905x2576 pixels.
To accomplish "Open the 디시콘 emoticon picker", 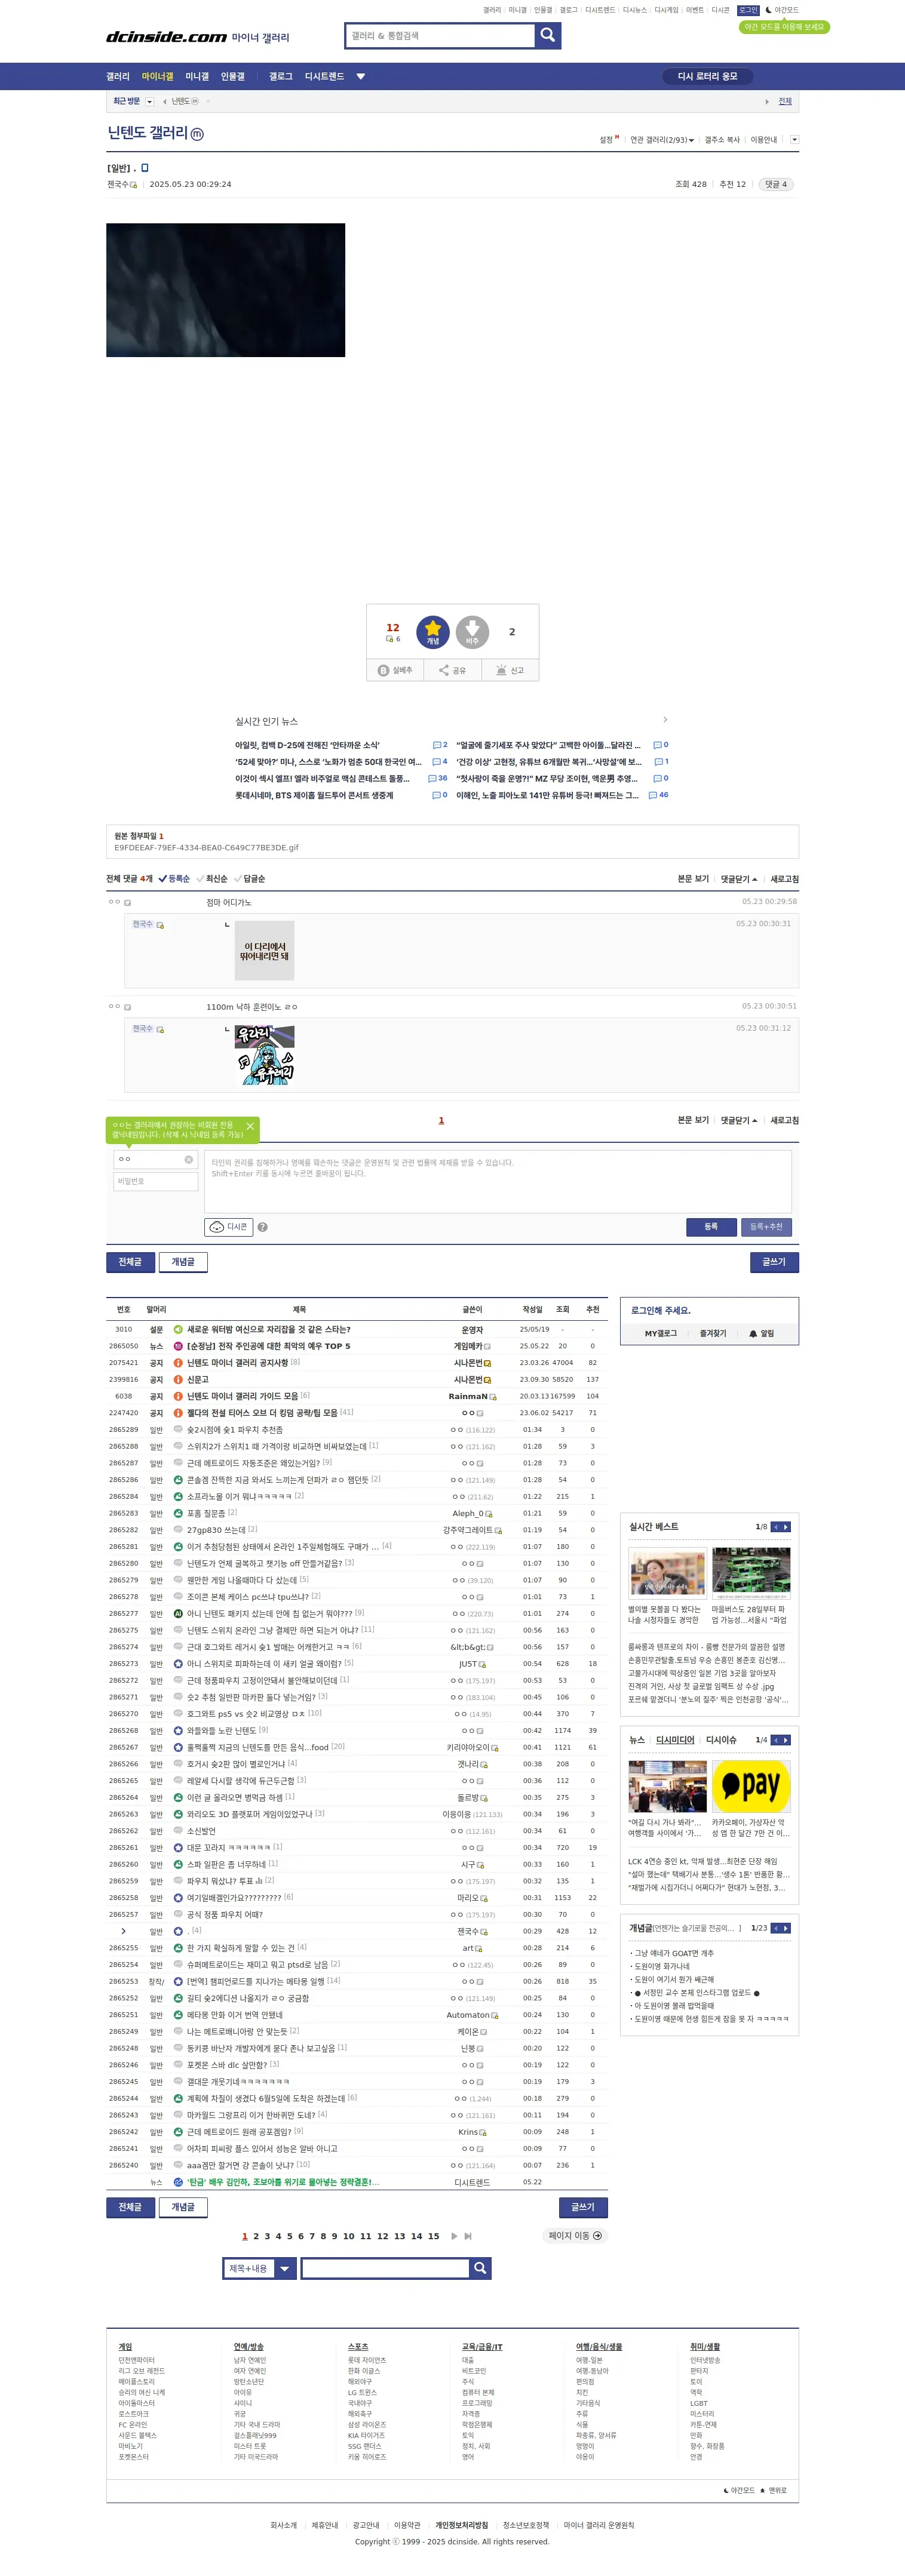I will [228, 1226].
